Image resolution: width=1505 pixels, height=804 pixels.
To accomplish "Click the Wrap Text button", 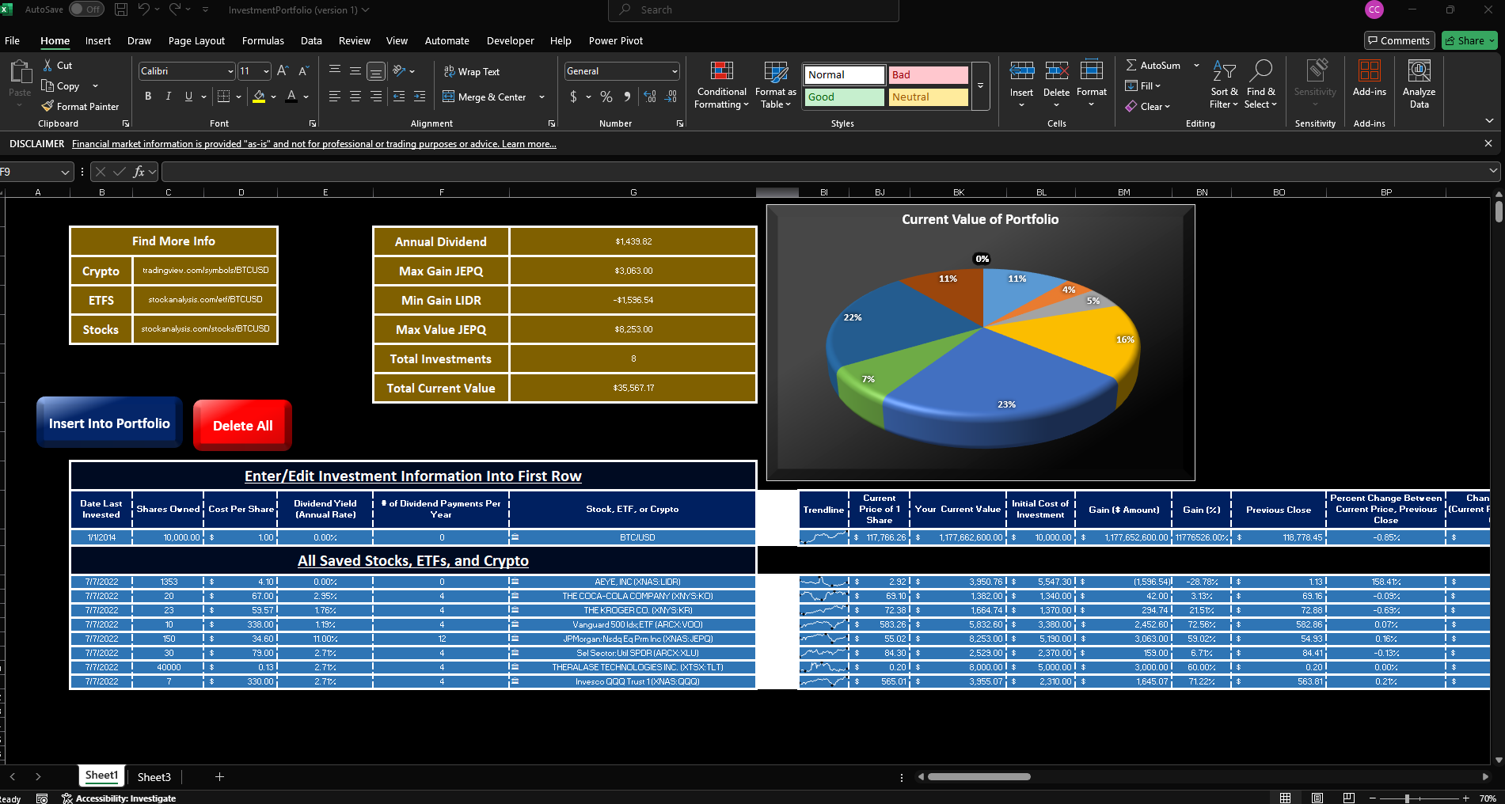I will pos(472,71).
